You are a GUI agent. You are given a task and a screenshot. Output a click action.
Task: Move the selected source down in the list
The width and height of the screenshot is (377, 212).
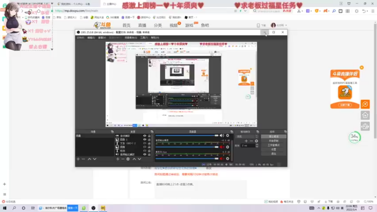(x=139, y=159)
